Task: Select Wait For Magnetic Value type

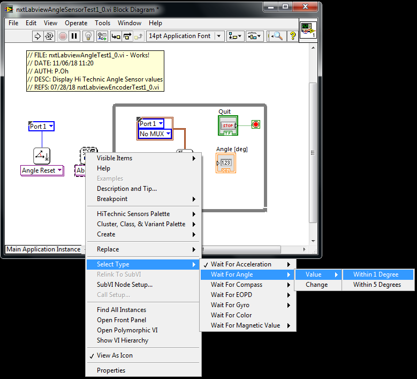Action: (x=248, y=325)
